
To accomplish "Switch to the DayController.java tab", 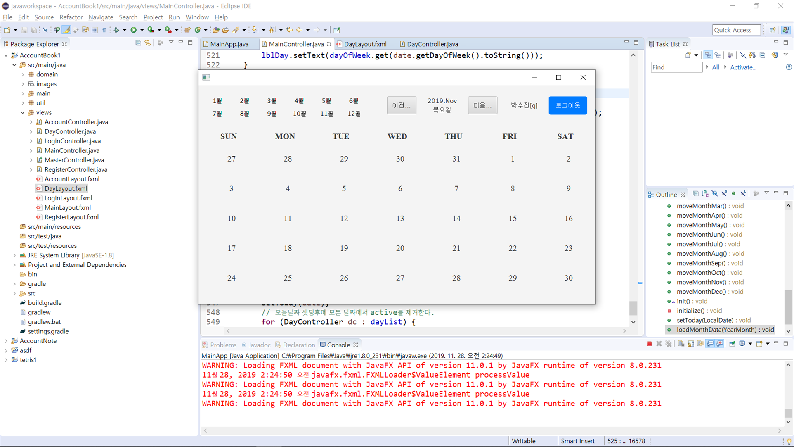I will pyautogui.click(x=431, y=44).
